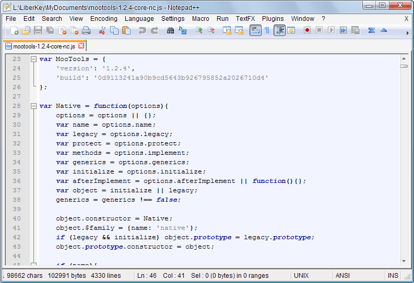The image size is (414, 283).
Task: Start macro recording with red dot icon
Action: tap(307, 31)
